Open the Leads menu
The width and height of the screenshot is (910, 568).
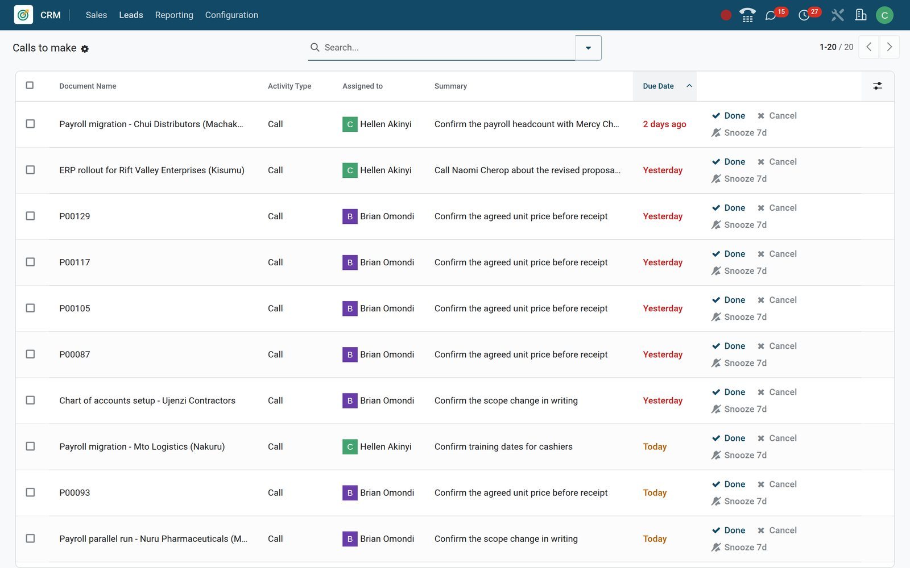[131, 15]
